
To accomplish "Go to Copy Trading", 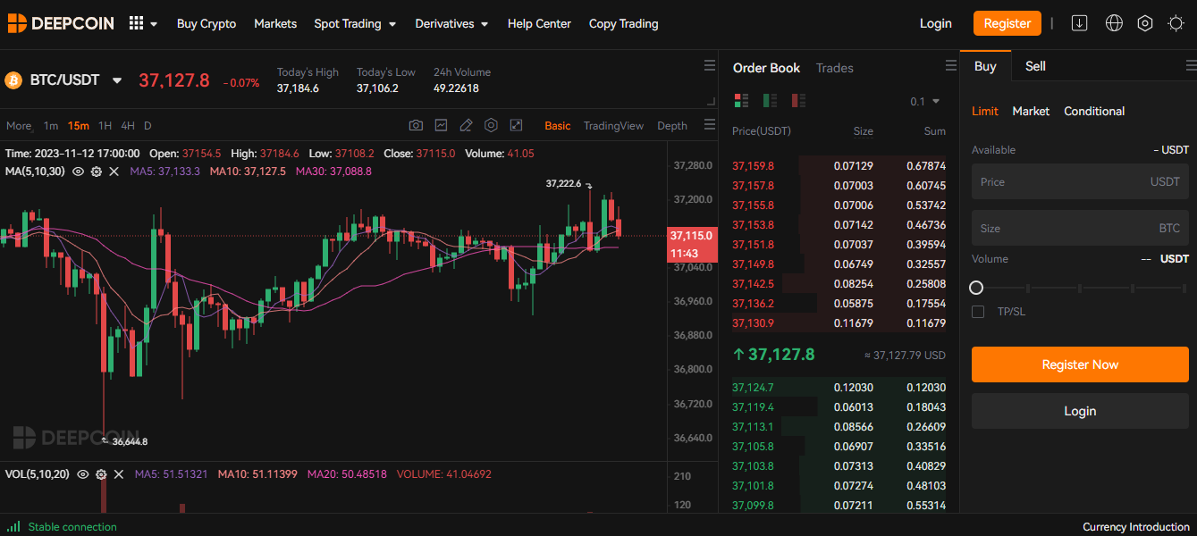I will pyautogui.click(x=624, y=23).
